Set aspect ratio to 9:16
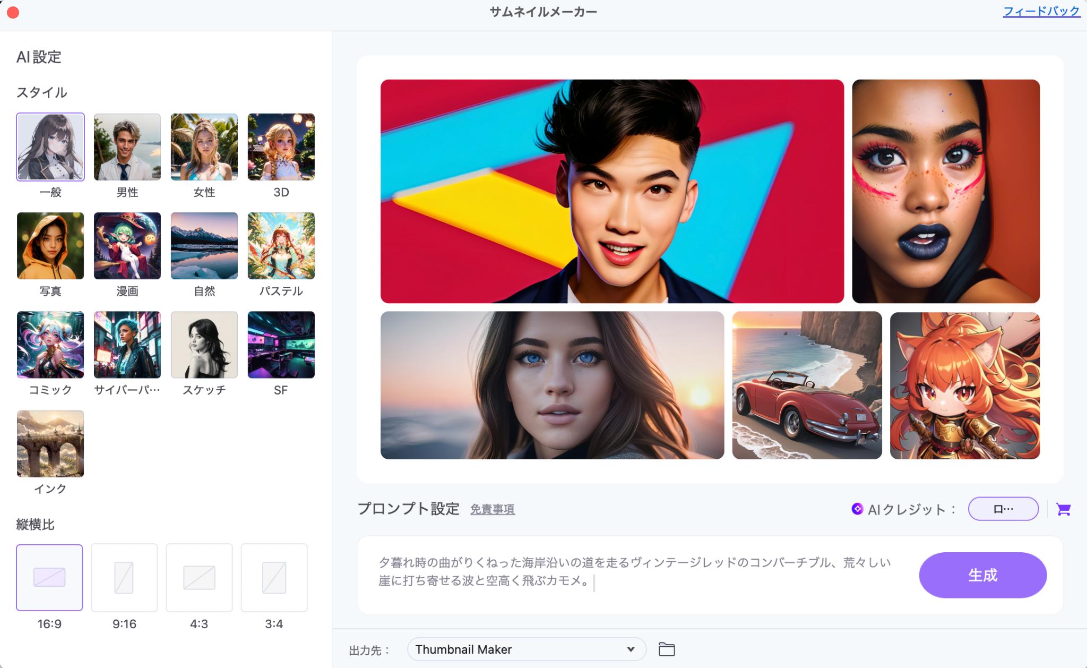The width and height of the screenshot is (1087, 668). 124,577
